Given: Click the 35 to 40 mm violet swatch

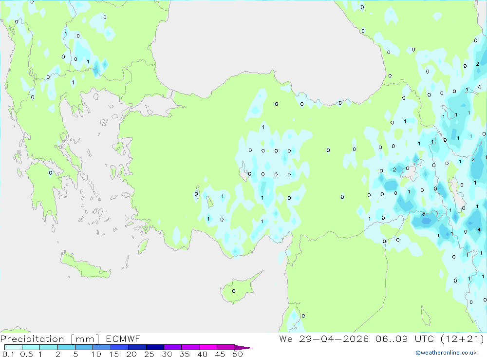Looking at the screenshot, I should click(x=190, y=347).
